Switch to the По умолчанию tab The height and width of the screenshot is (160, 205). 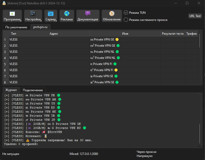16,27
